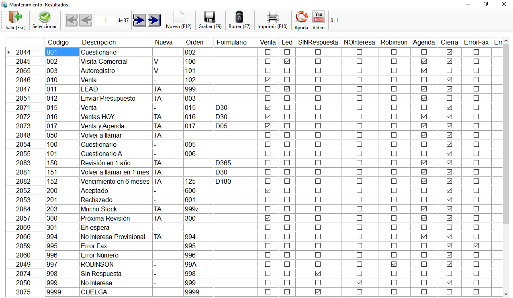Click the green Seleccionar checkmark icon
The image size is (513, 298).
point(45,17)
